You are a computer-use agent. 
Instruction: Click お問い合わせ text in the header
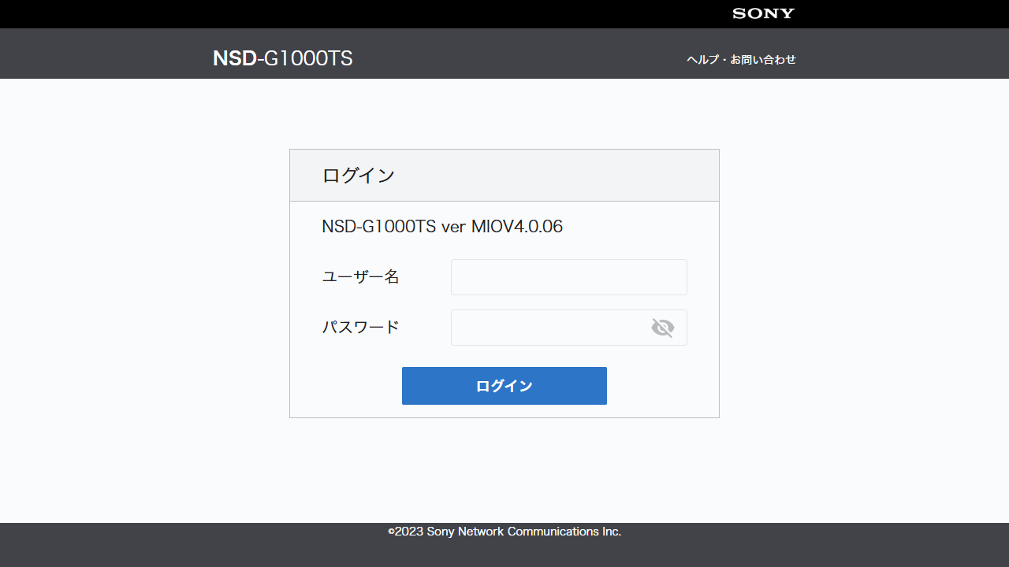pyautogui.click(x=762, y=60)
